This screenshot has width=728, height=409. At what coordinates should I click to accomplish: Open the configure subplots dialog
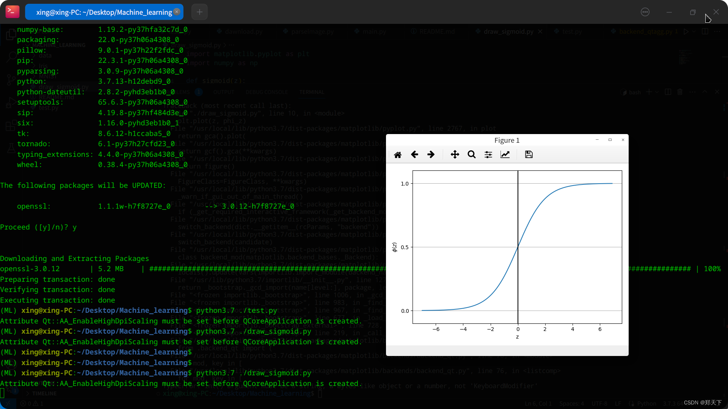click(488, 155)
